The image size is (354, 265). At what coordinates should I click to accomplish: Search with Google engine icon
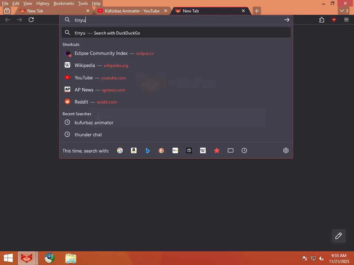120,150
